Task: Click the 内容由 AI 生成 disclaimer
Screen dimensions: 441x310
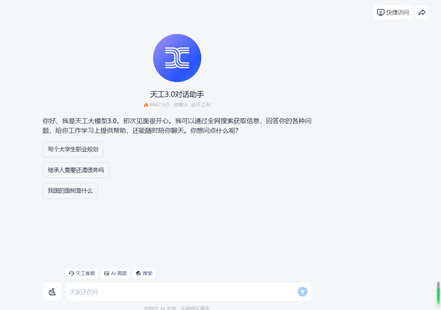Action: (177, 308)
